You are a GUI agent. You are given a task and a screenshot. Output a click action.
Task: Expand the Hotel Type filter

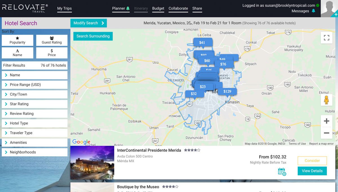35,123
